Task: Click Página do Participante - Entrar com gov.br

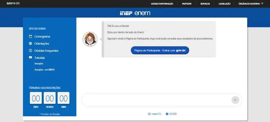Action: click(160, 50)
